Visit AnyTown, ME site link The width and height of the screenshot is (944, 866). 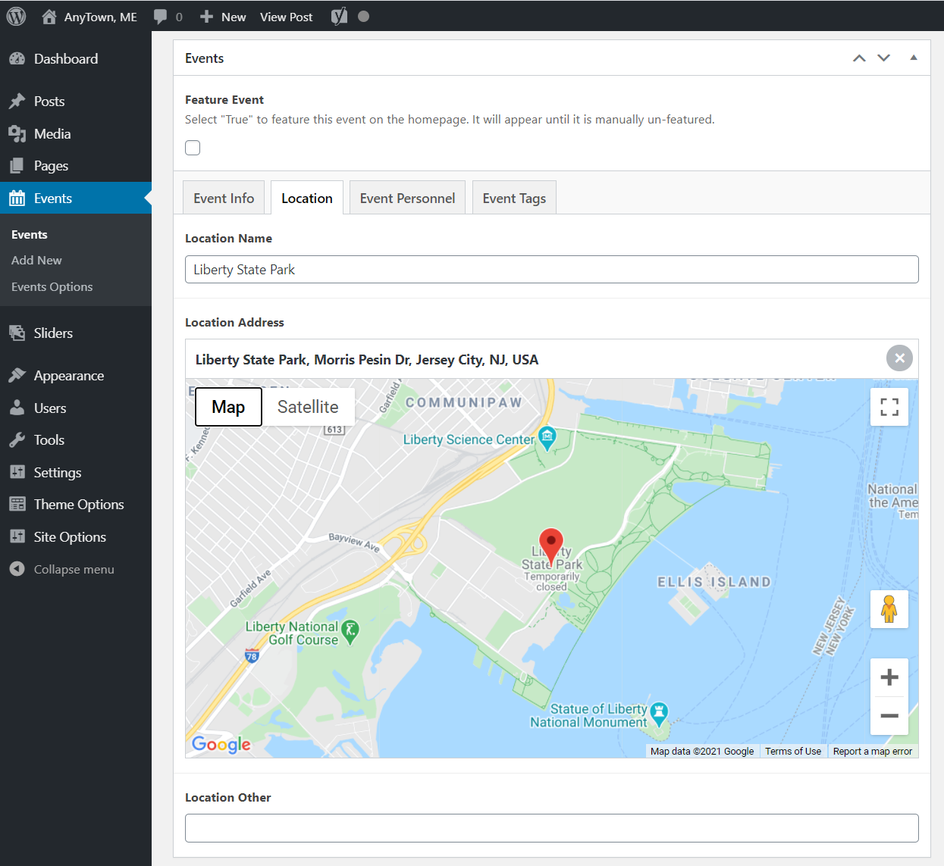tap(89, 17)
